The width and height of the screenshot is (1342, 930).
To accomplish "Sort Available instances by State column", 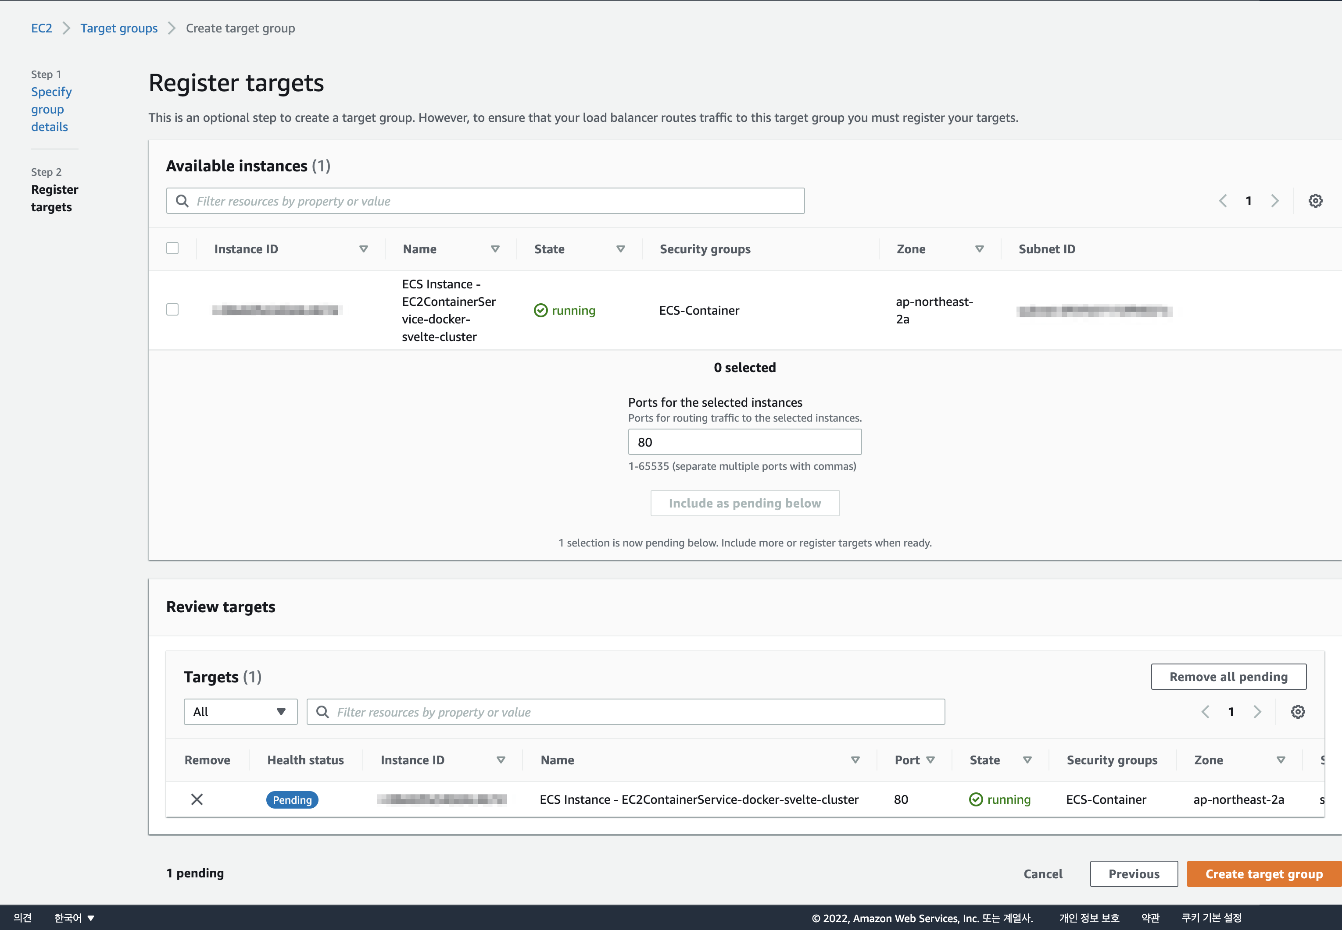I will pyautogui.click(x=621, y=249).
